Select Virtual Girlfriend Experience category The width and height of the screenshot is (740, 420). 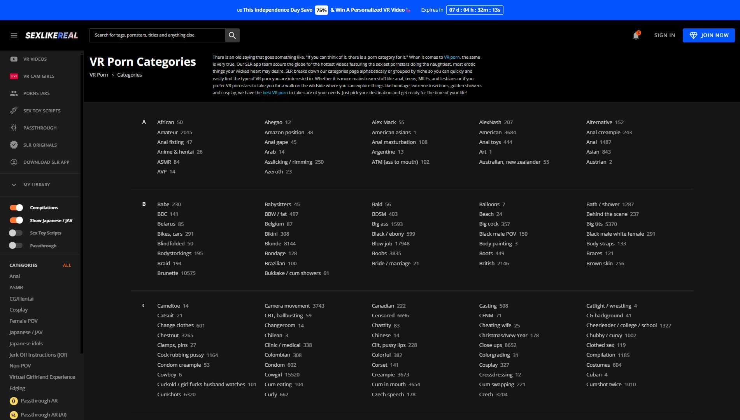tap(42, 377)
